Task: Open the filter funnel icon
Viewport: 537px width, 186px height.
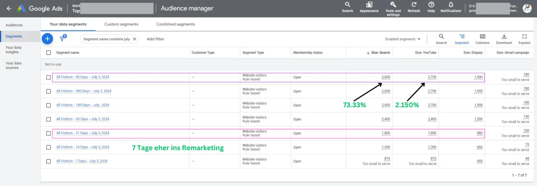Action: click(x=63, y=39)
